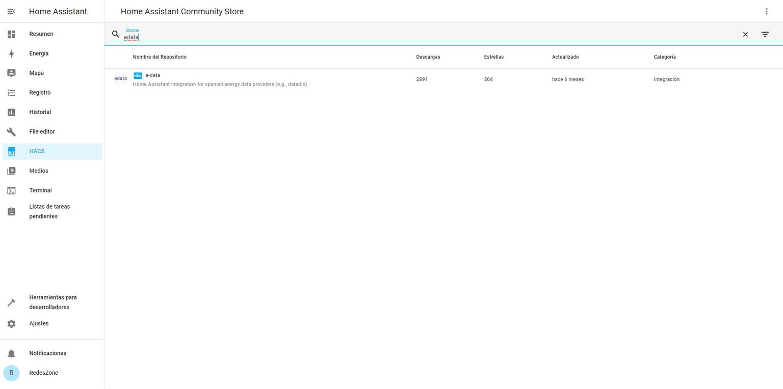Click the Notificaciones bell icon
Viewport: 783px width, 389px height.
pyautogui.click(x=11, y=353)
